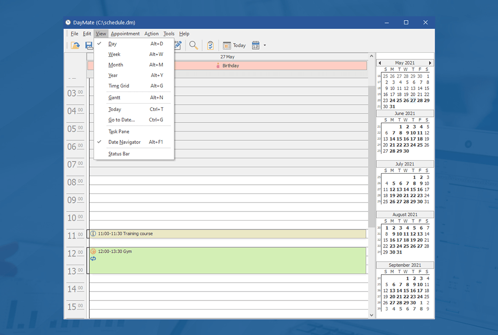Click the empty 09:00 time slot

coord(229,198)
